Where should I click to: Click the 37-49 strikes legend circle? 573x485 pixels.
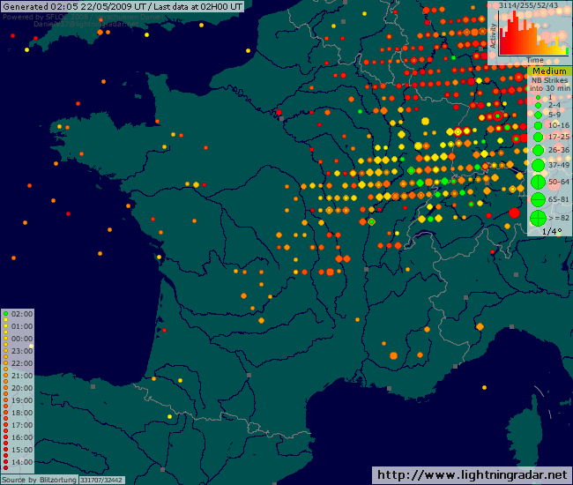(x=537, y=165)
